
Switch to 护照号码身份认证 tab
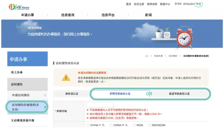click(120, 94)
